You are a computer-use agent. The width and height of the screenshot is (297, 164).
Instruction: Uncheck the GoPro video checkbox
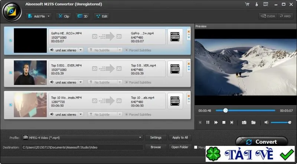[x=11, y=40]
